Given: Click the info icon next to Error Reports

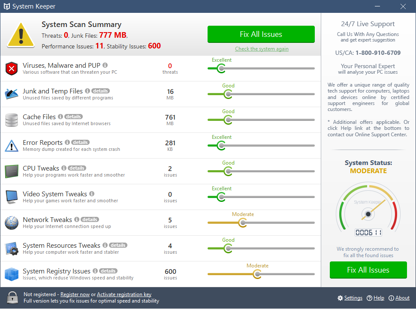Looking at the screenshot, I should click(67, 142).
